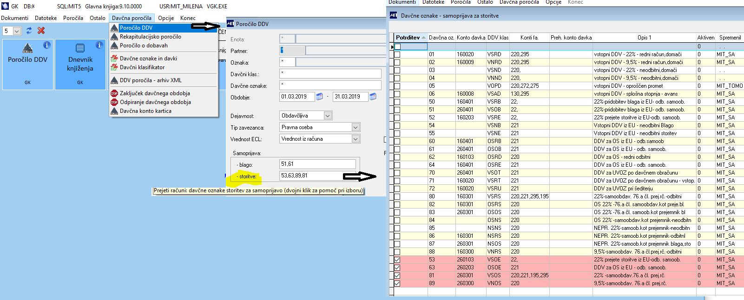744x300 pixels.
Task: Tick the checkbox for row 60
Action: (x=397, y=141)
